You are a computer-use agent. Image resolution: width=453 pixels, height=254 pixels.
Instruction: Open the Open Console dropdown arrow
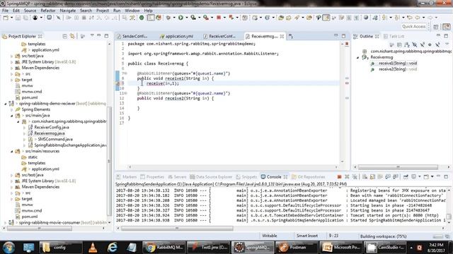click(432, 177)
